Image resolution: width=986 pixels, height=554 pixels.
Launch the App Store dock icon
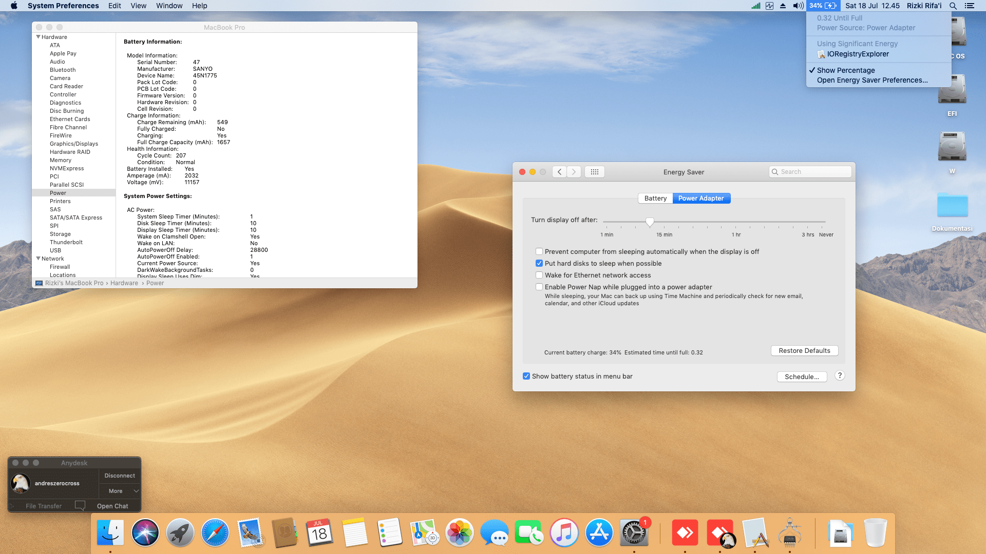(599, 532)
